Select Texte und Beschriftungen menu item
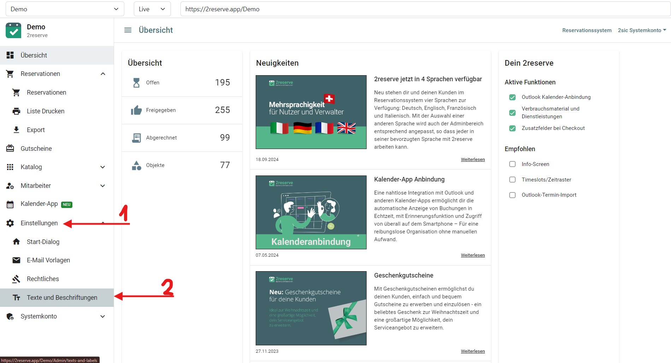The image size is (671, 363). point(62,298)
